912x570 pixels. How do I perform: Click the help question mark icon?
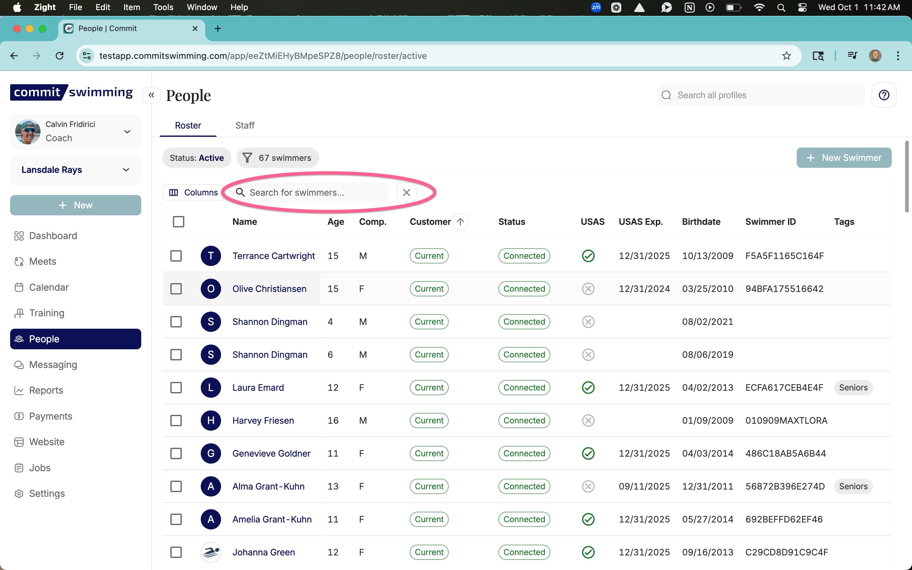click(x=884, y=95)
